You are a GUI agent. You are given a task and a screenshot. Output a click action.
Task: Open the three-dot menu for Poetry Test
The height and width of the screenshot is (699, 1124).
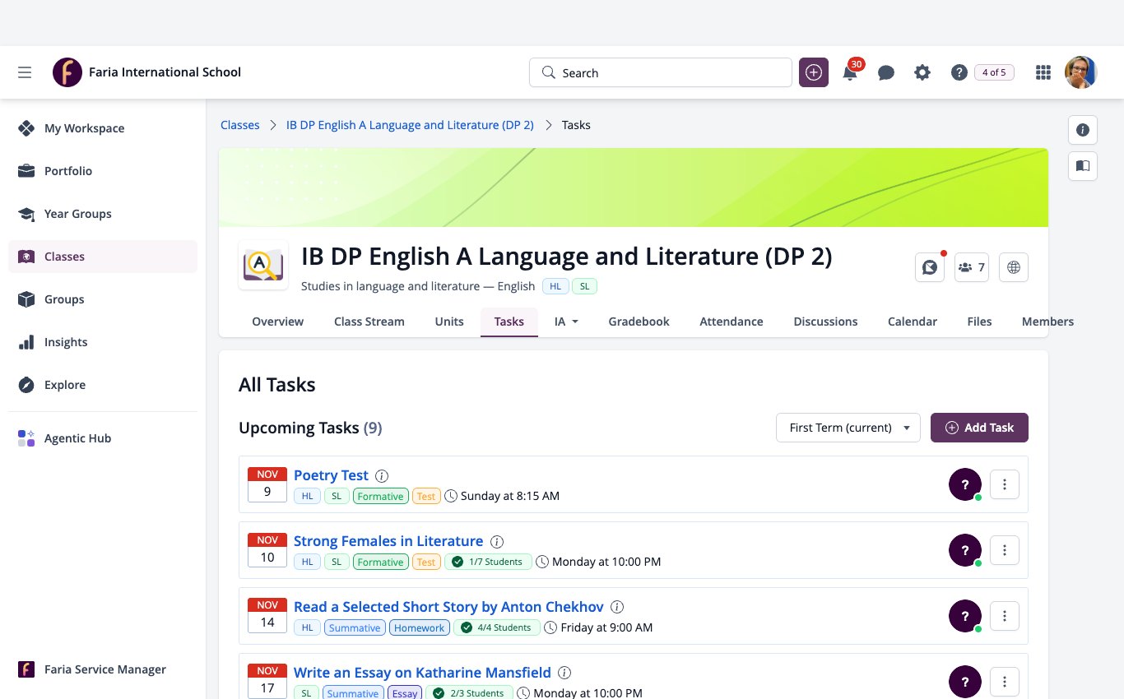point(1005,484)
